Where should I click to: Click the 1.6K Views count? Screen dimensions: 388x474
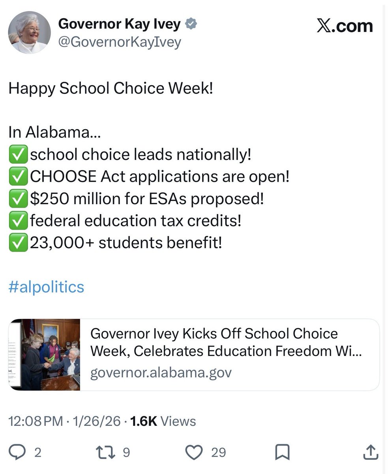click(163, 421)
